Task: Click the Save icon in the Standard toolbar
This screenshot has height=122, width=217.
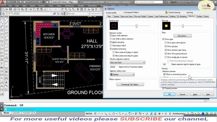Action: tap(11, 9)
